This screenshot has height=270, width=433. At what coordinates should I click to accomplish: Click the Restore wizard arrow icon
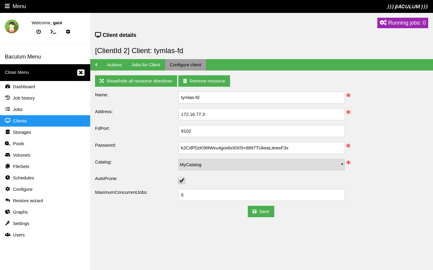[8, 200]
